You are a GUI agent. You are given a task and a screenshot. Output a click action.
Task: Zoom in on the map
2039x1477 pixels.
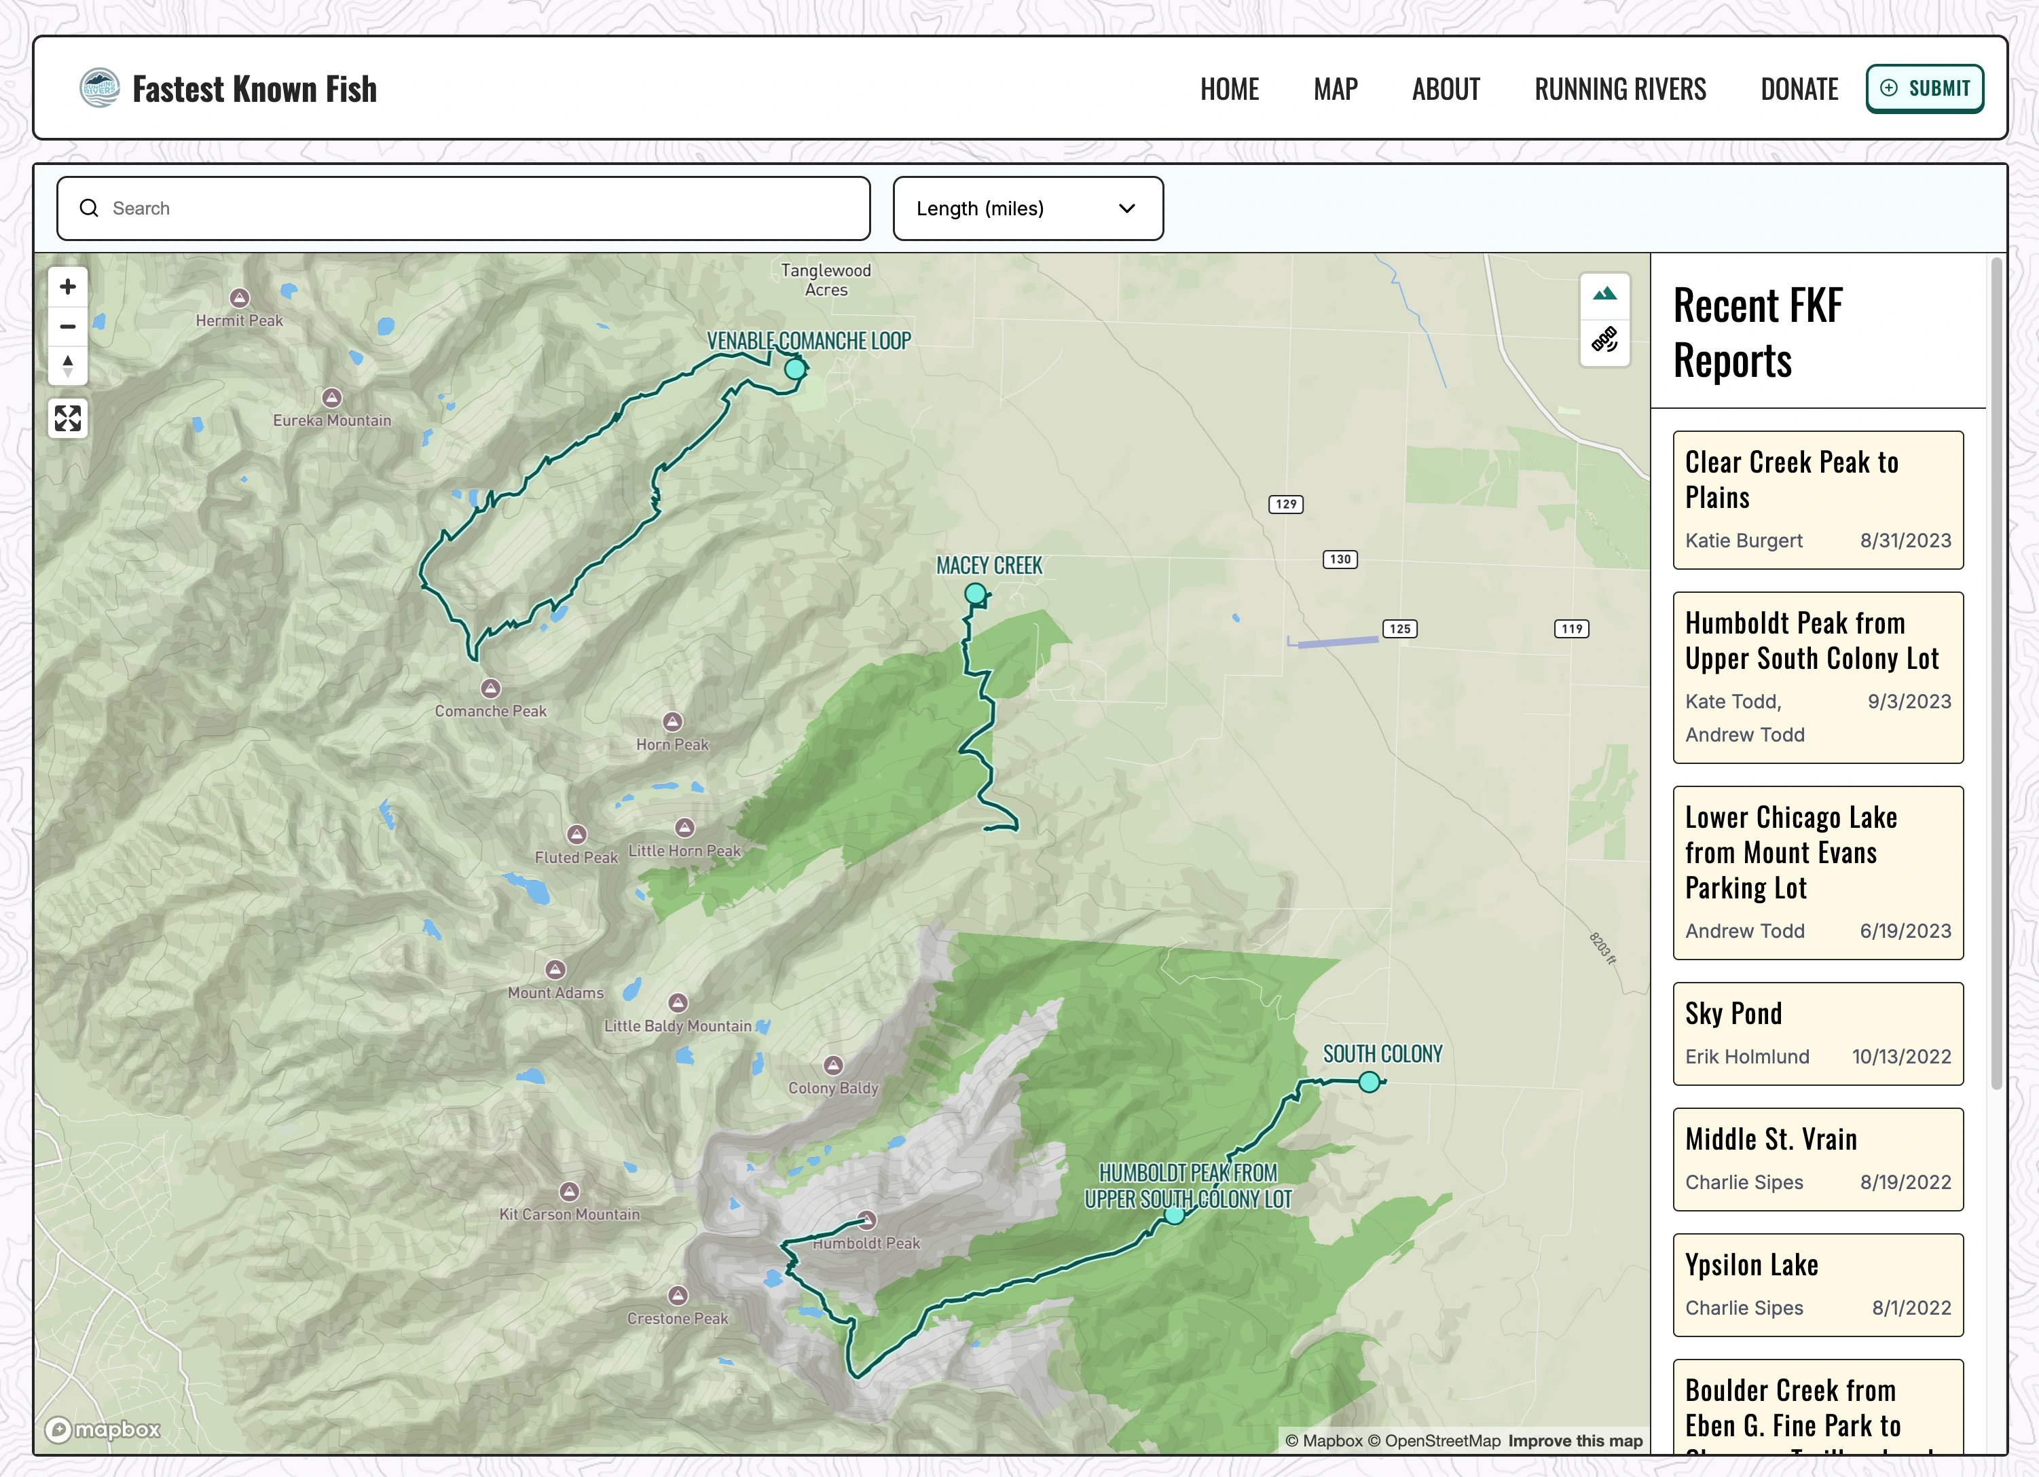(67, 286)
